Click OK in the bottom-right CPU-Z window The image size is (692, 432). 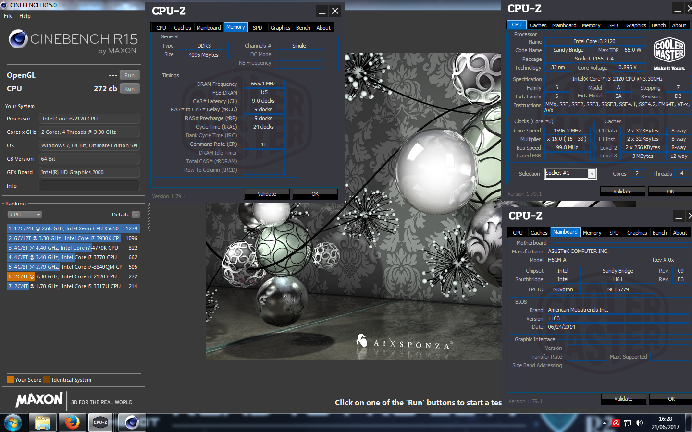(671, 399)
